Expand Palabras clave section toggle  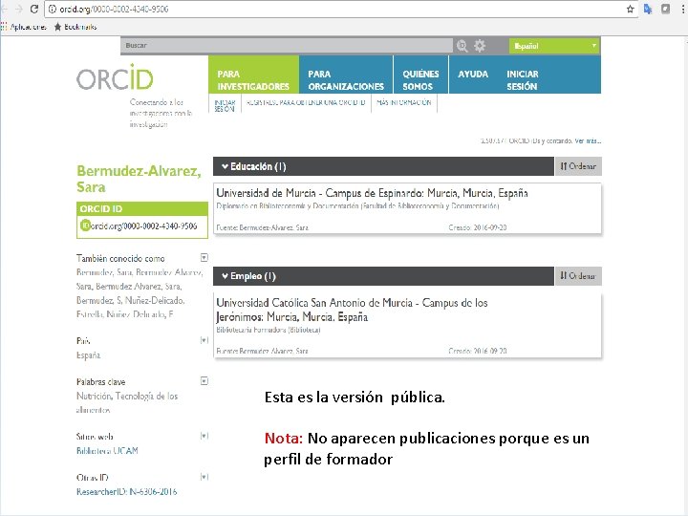pyautogui.click(x=204, y=381)
